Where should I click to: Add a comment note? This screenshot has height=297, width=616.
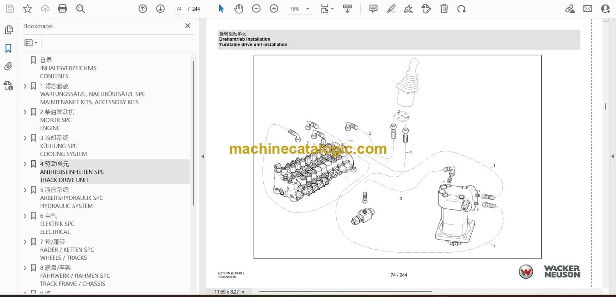tap(373, 9)
